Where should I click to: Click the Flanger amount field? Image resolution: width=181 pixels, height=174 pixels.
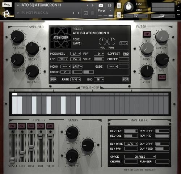(x=162, y=162)
